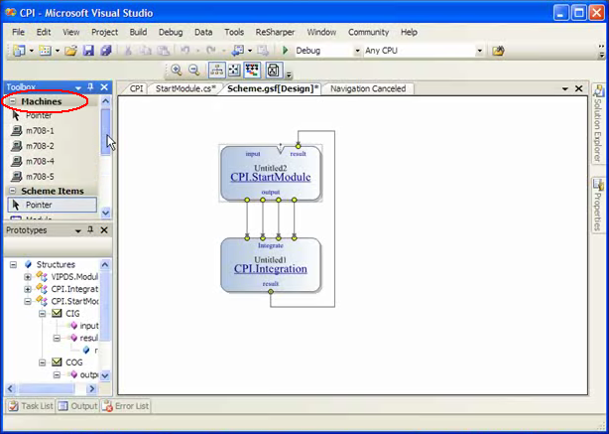Open the Debug configuration combo box
The height and width of the screenshot is (434, 609).
[x=328, y=51]
